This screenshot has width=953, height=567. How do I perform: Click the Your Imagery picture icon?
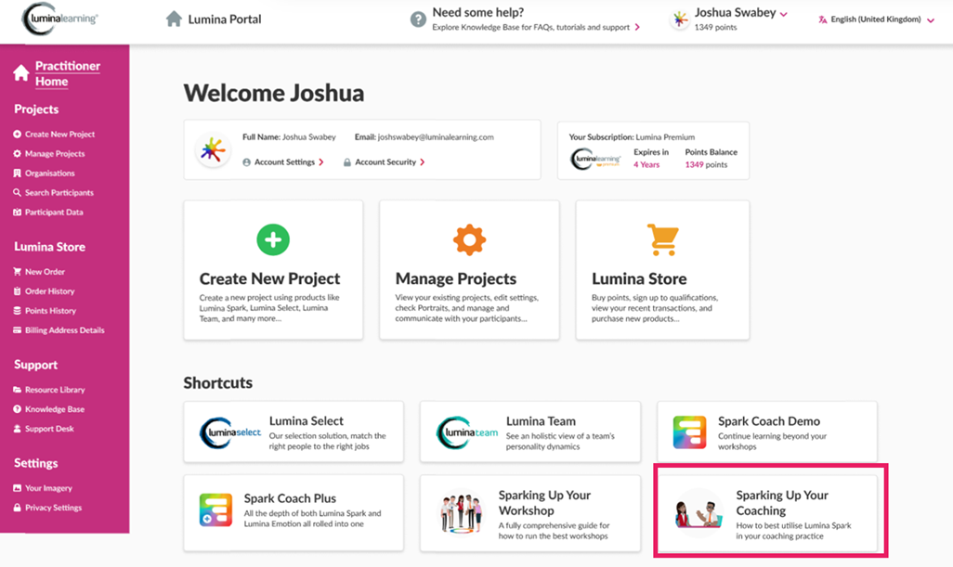tap(17, 488)
